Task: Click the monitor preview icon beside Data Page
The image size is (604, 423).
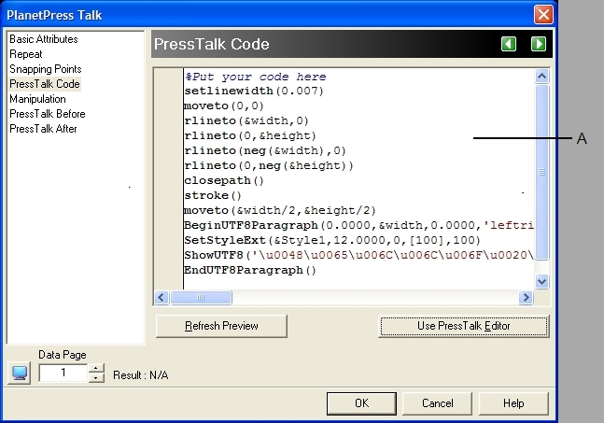Action: pos(20,373)
